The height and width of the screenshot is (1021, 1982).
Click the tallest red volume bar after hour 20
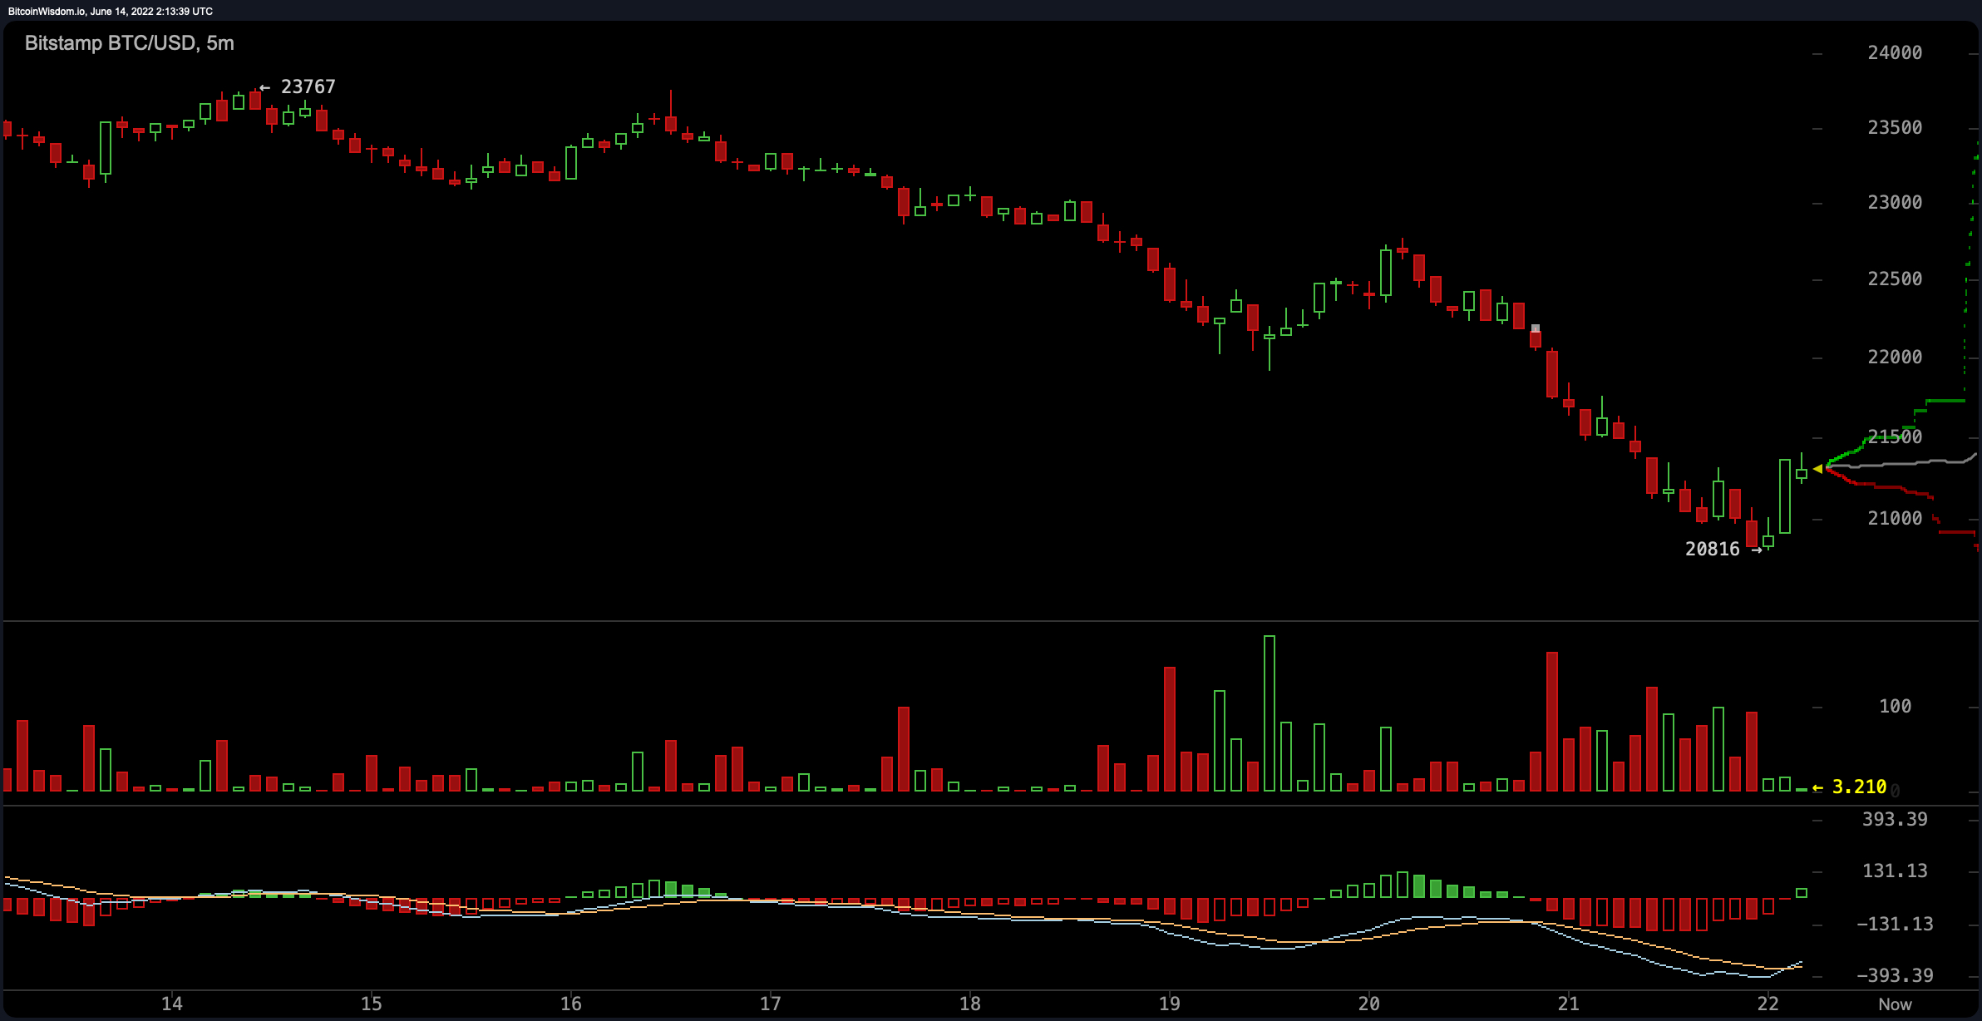pyautogui.click(x=1552, y=722)
